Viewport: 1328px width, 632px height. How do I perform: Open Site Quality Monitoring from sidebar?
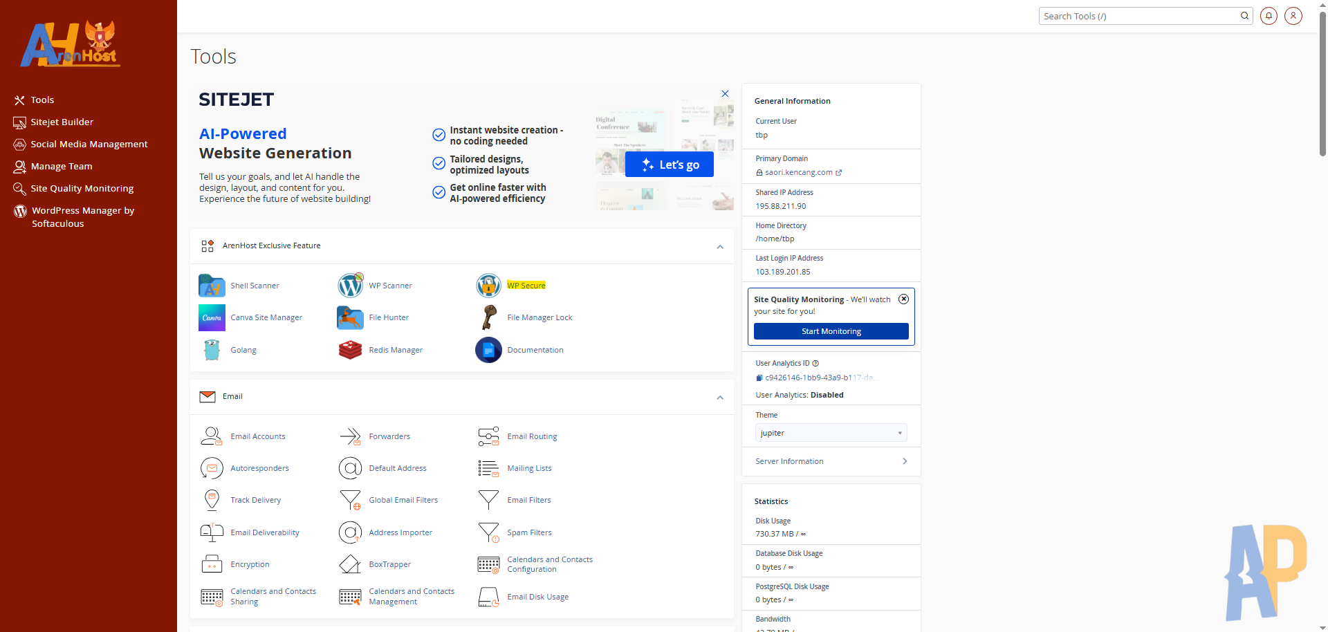pos(82,189)
